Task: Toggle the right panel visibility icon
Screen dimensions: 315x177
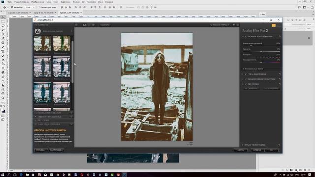Action: (238, 25)
